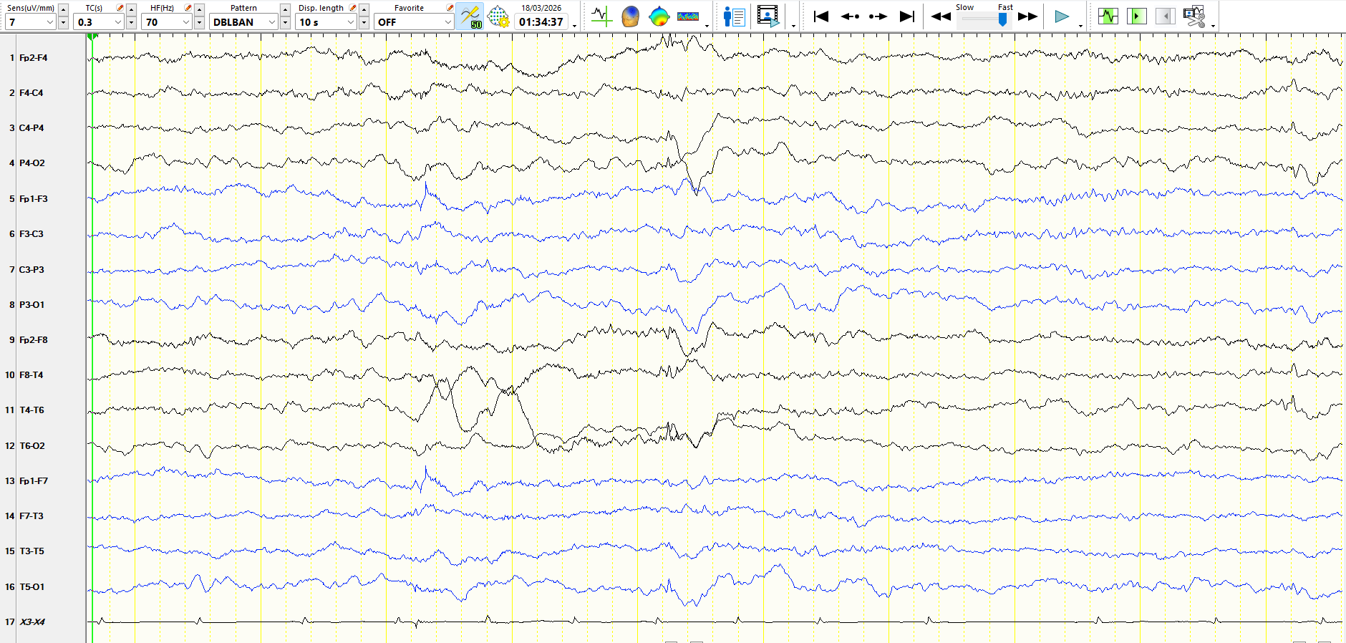Select the F8-T4 channel label
The width and height of the screenshot is (1346, 643).
(31, 375)
